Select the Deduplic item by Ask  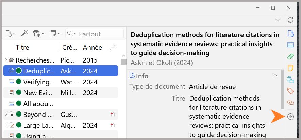[61, 71]
